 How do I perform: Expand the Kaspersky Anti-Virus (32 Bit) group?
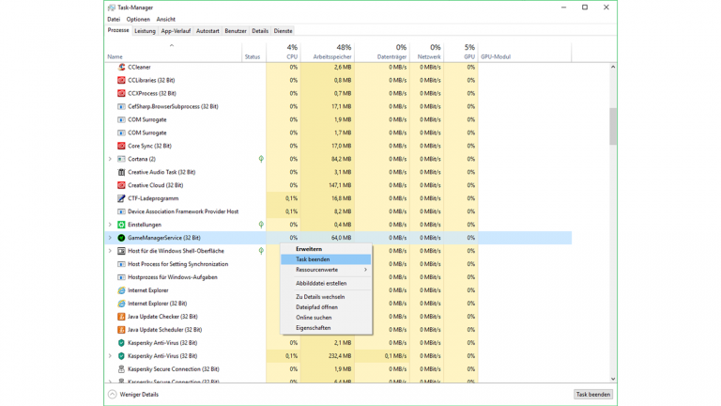110,356
